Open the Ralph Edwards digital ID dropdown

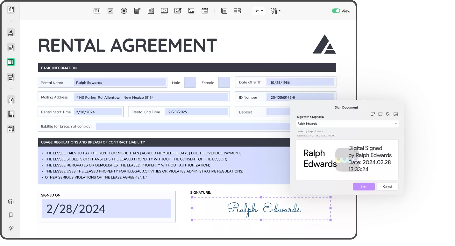(x=347, y=124)
